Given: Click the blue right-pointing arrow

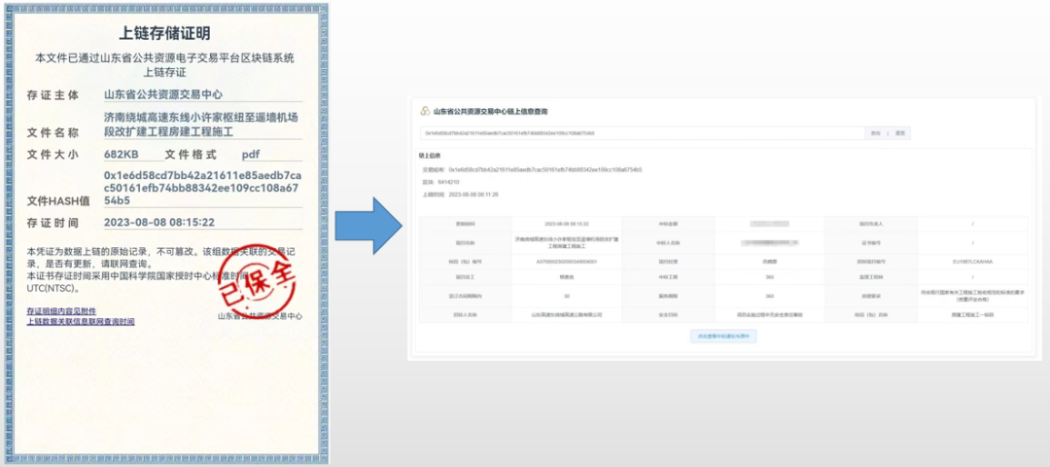Looking at the screenshot, I should (375, 224).
